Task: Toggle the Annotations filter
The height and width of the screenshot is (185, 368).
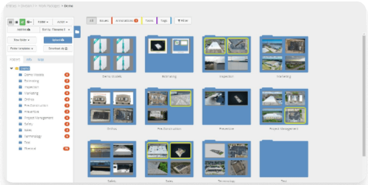Action: coord(127,20)
